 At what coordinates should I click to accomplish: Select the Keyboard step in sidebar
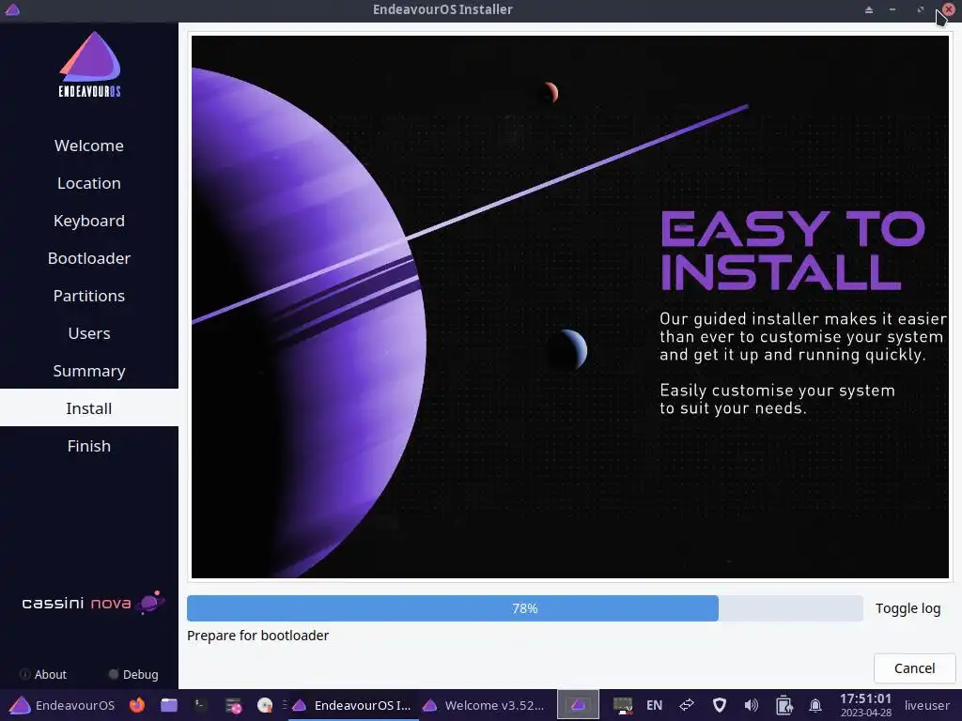coord(89,221)
